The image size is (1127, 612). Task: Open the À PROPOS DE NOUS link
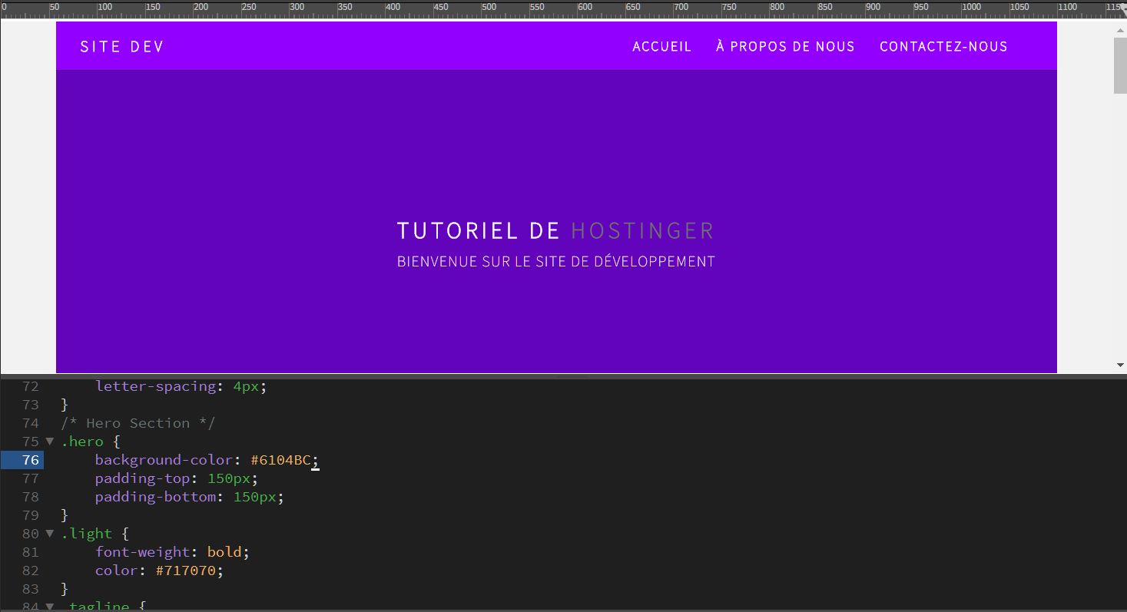(785, 47)
